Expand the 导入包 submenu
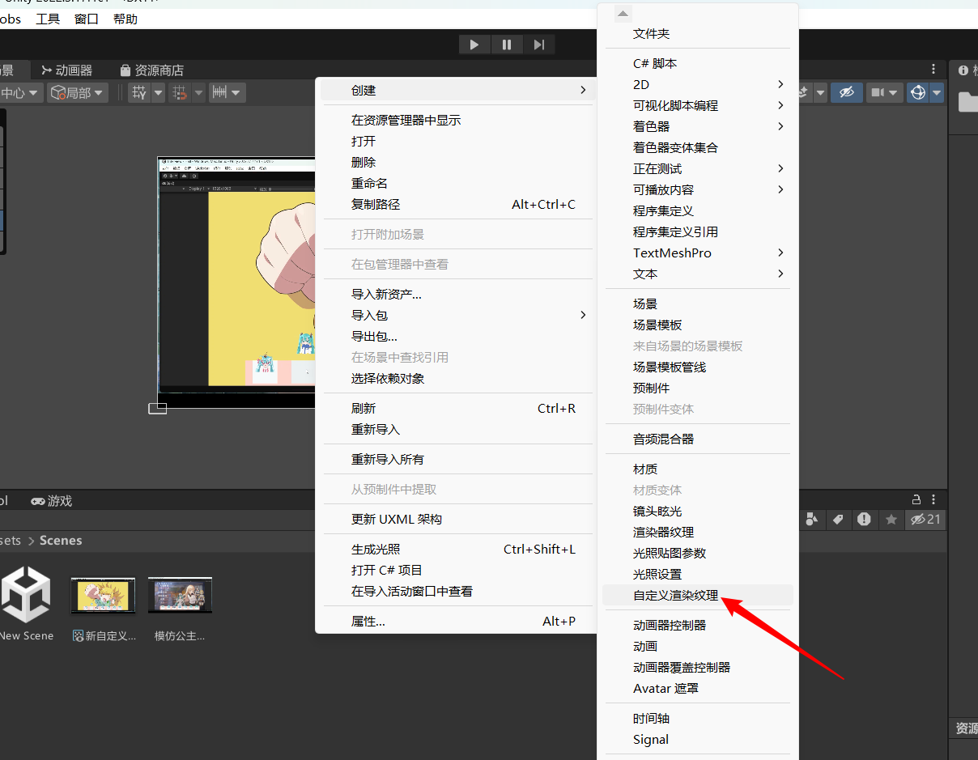This screenshot has height=760, width=978. [x=458, y=315]
